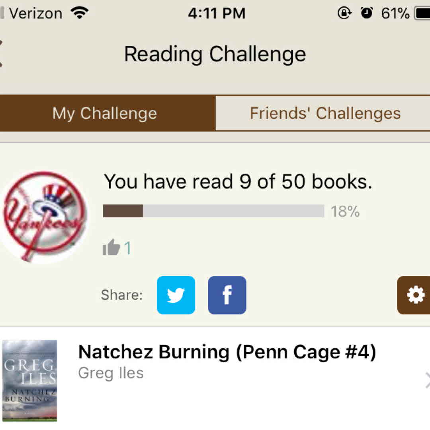This screenshot has height=430, width=430.
Task: Share the challenge on Twitter
Action: [x=176, y=295]
